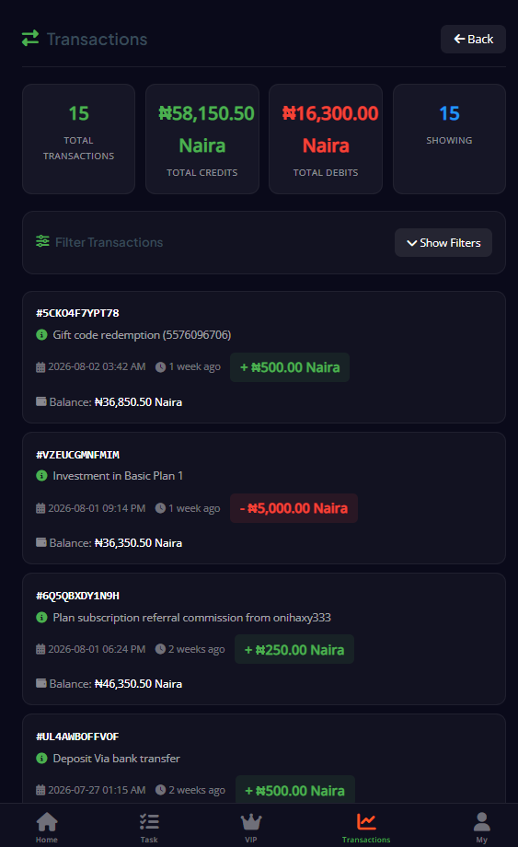518x847 pixels.
Task: Click the -₦5,000.00 Naira debit badge
Action: click(x=294, y=508)
